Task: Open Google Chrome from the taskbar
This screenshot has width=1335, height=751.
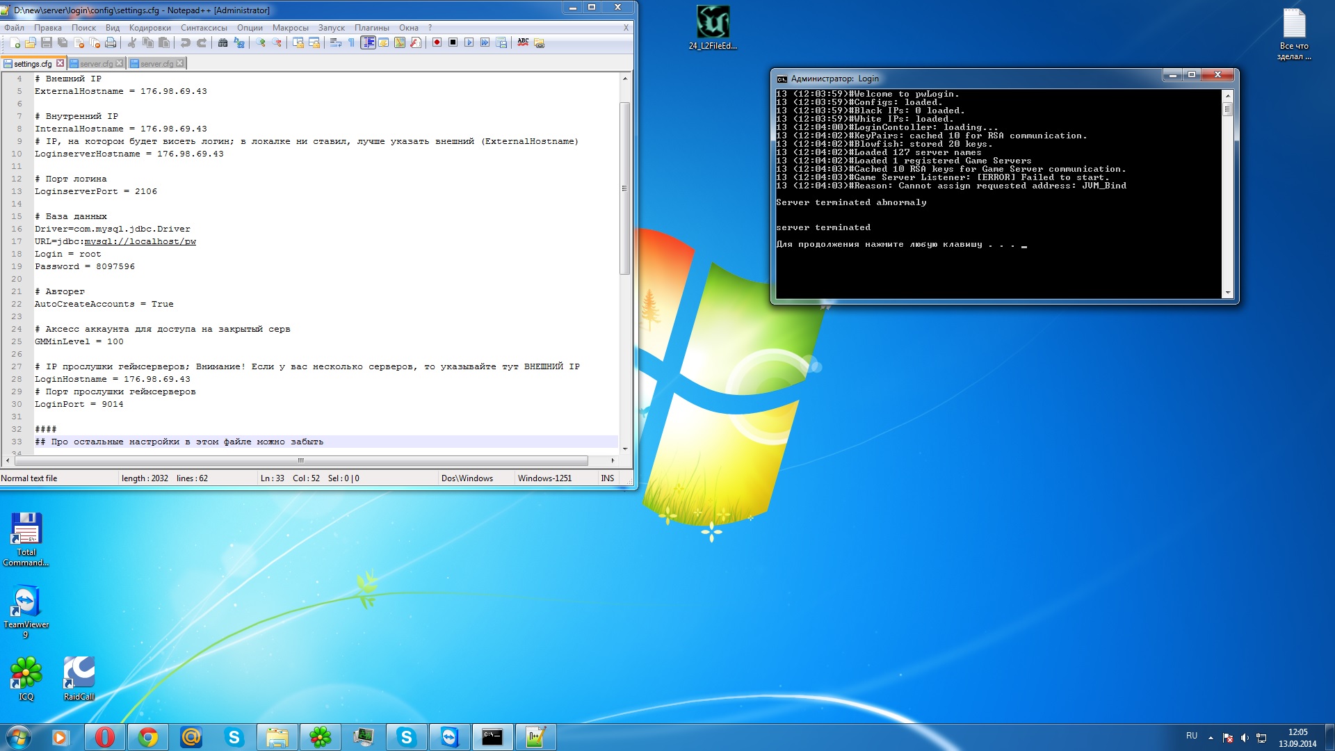Action: point(148,737)
